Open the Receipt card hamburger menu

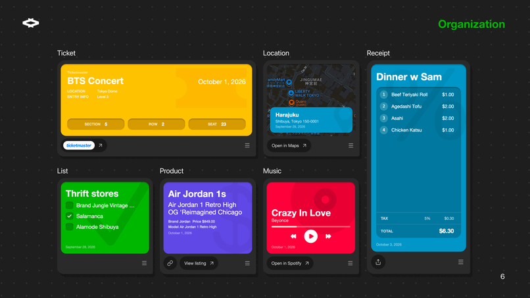[x=461, y=262]
